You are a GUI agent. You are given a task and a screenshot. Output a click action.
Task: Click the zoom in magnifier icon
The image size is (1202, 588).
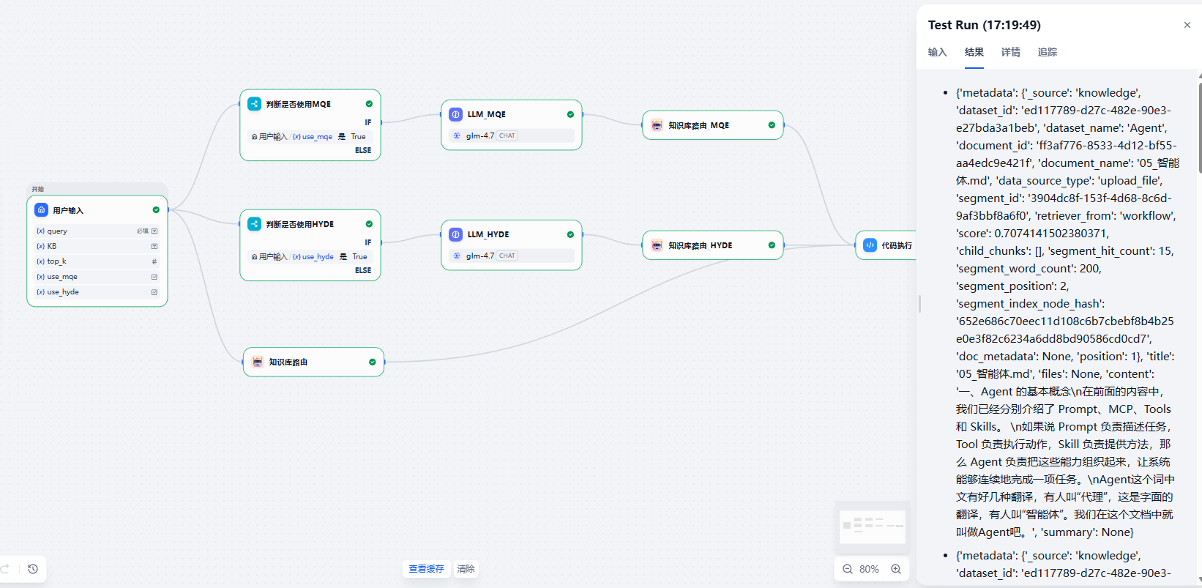(896, 569)
